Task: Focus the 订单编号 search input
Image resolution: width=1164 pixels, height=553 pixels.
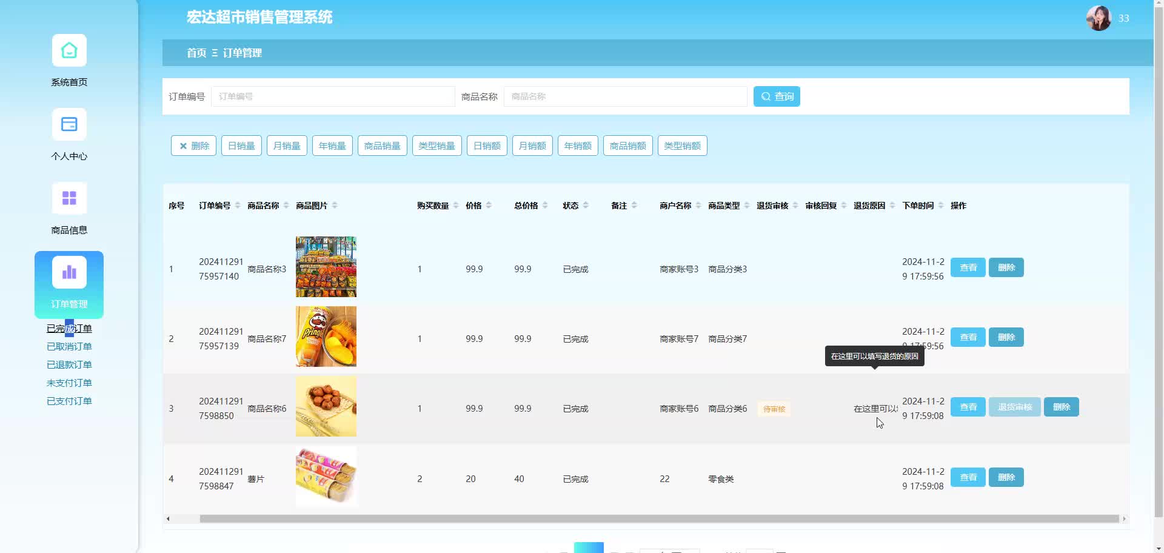Action: pyautogui.click(x=333, y=96)
